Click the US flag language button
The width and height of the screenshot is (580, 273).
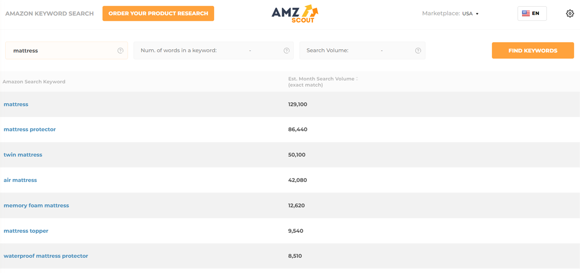pos(532,14)
